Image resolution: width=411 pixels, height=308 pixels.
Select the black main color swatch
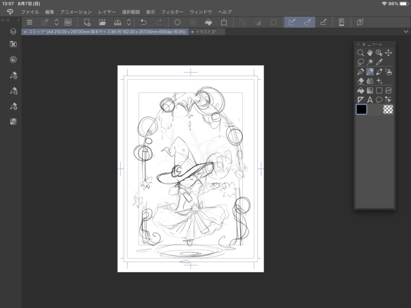click(x=361, y=109)
